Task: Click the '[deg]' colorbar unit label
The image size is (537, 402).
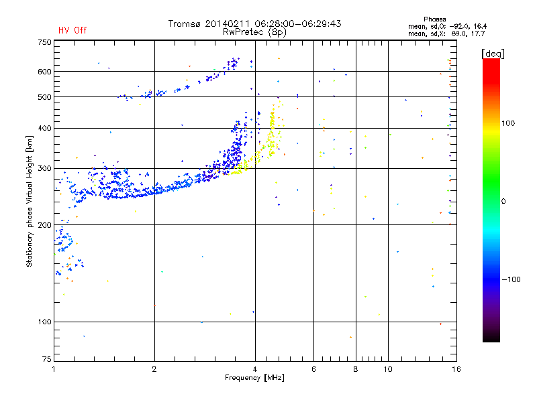Action: 493,54
